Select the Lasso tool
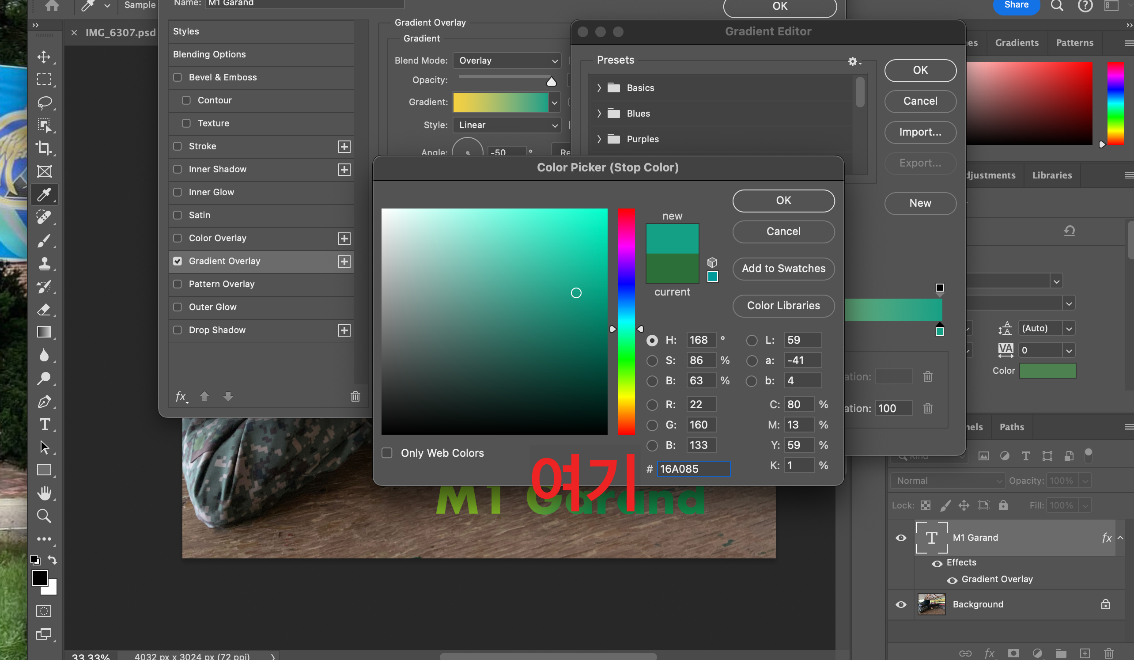The image size is (1134, 660). (44, 102)
